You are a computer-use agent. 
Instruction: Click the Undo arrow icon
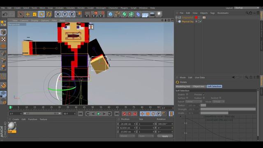[x=5, y=14]
